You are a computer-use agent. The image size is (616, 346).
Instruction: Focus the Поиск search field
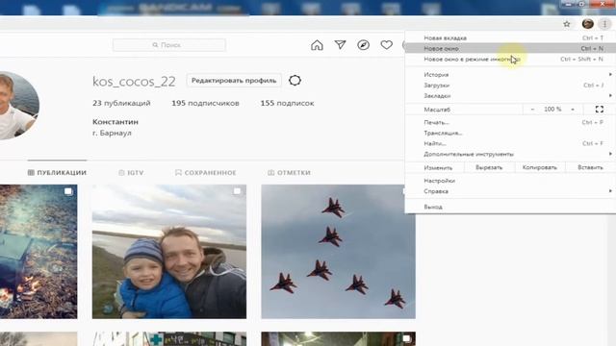(169, 45)
